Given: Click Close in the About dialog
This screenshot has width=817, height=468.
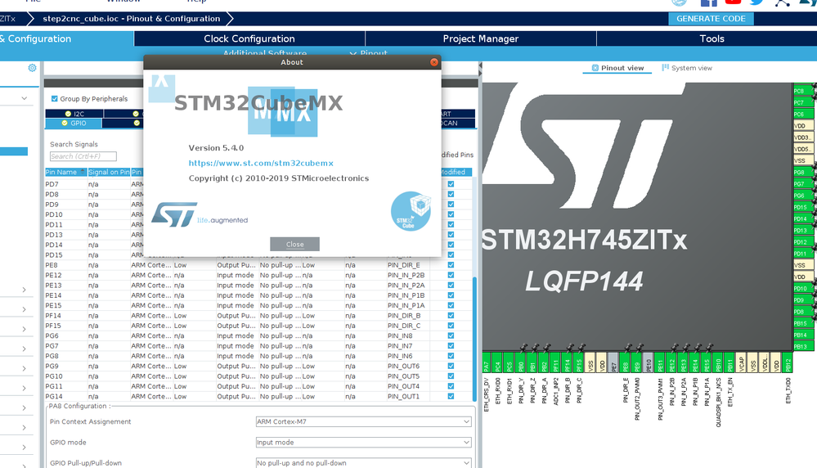Looking at the screenshot, I should click(294, 244).
